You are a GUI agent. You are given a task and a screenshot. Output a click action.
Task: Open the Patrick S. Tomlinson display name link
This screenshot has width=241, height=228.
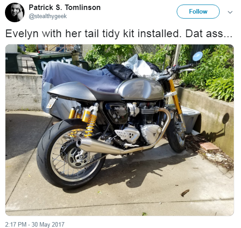pos(65,7)
